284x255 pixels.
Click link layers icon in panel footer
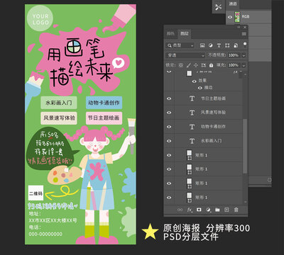180,210
